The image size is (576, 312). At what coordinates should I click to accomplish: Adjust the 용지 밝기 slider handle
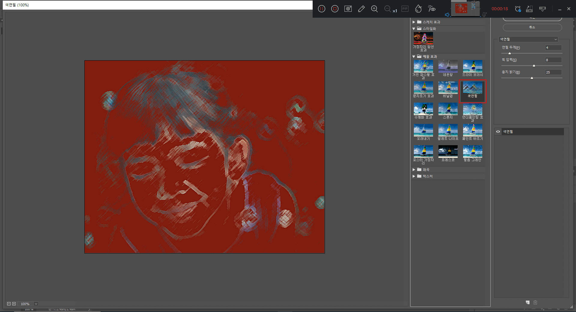[532, 78]
